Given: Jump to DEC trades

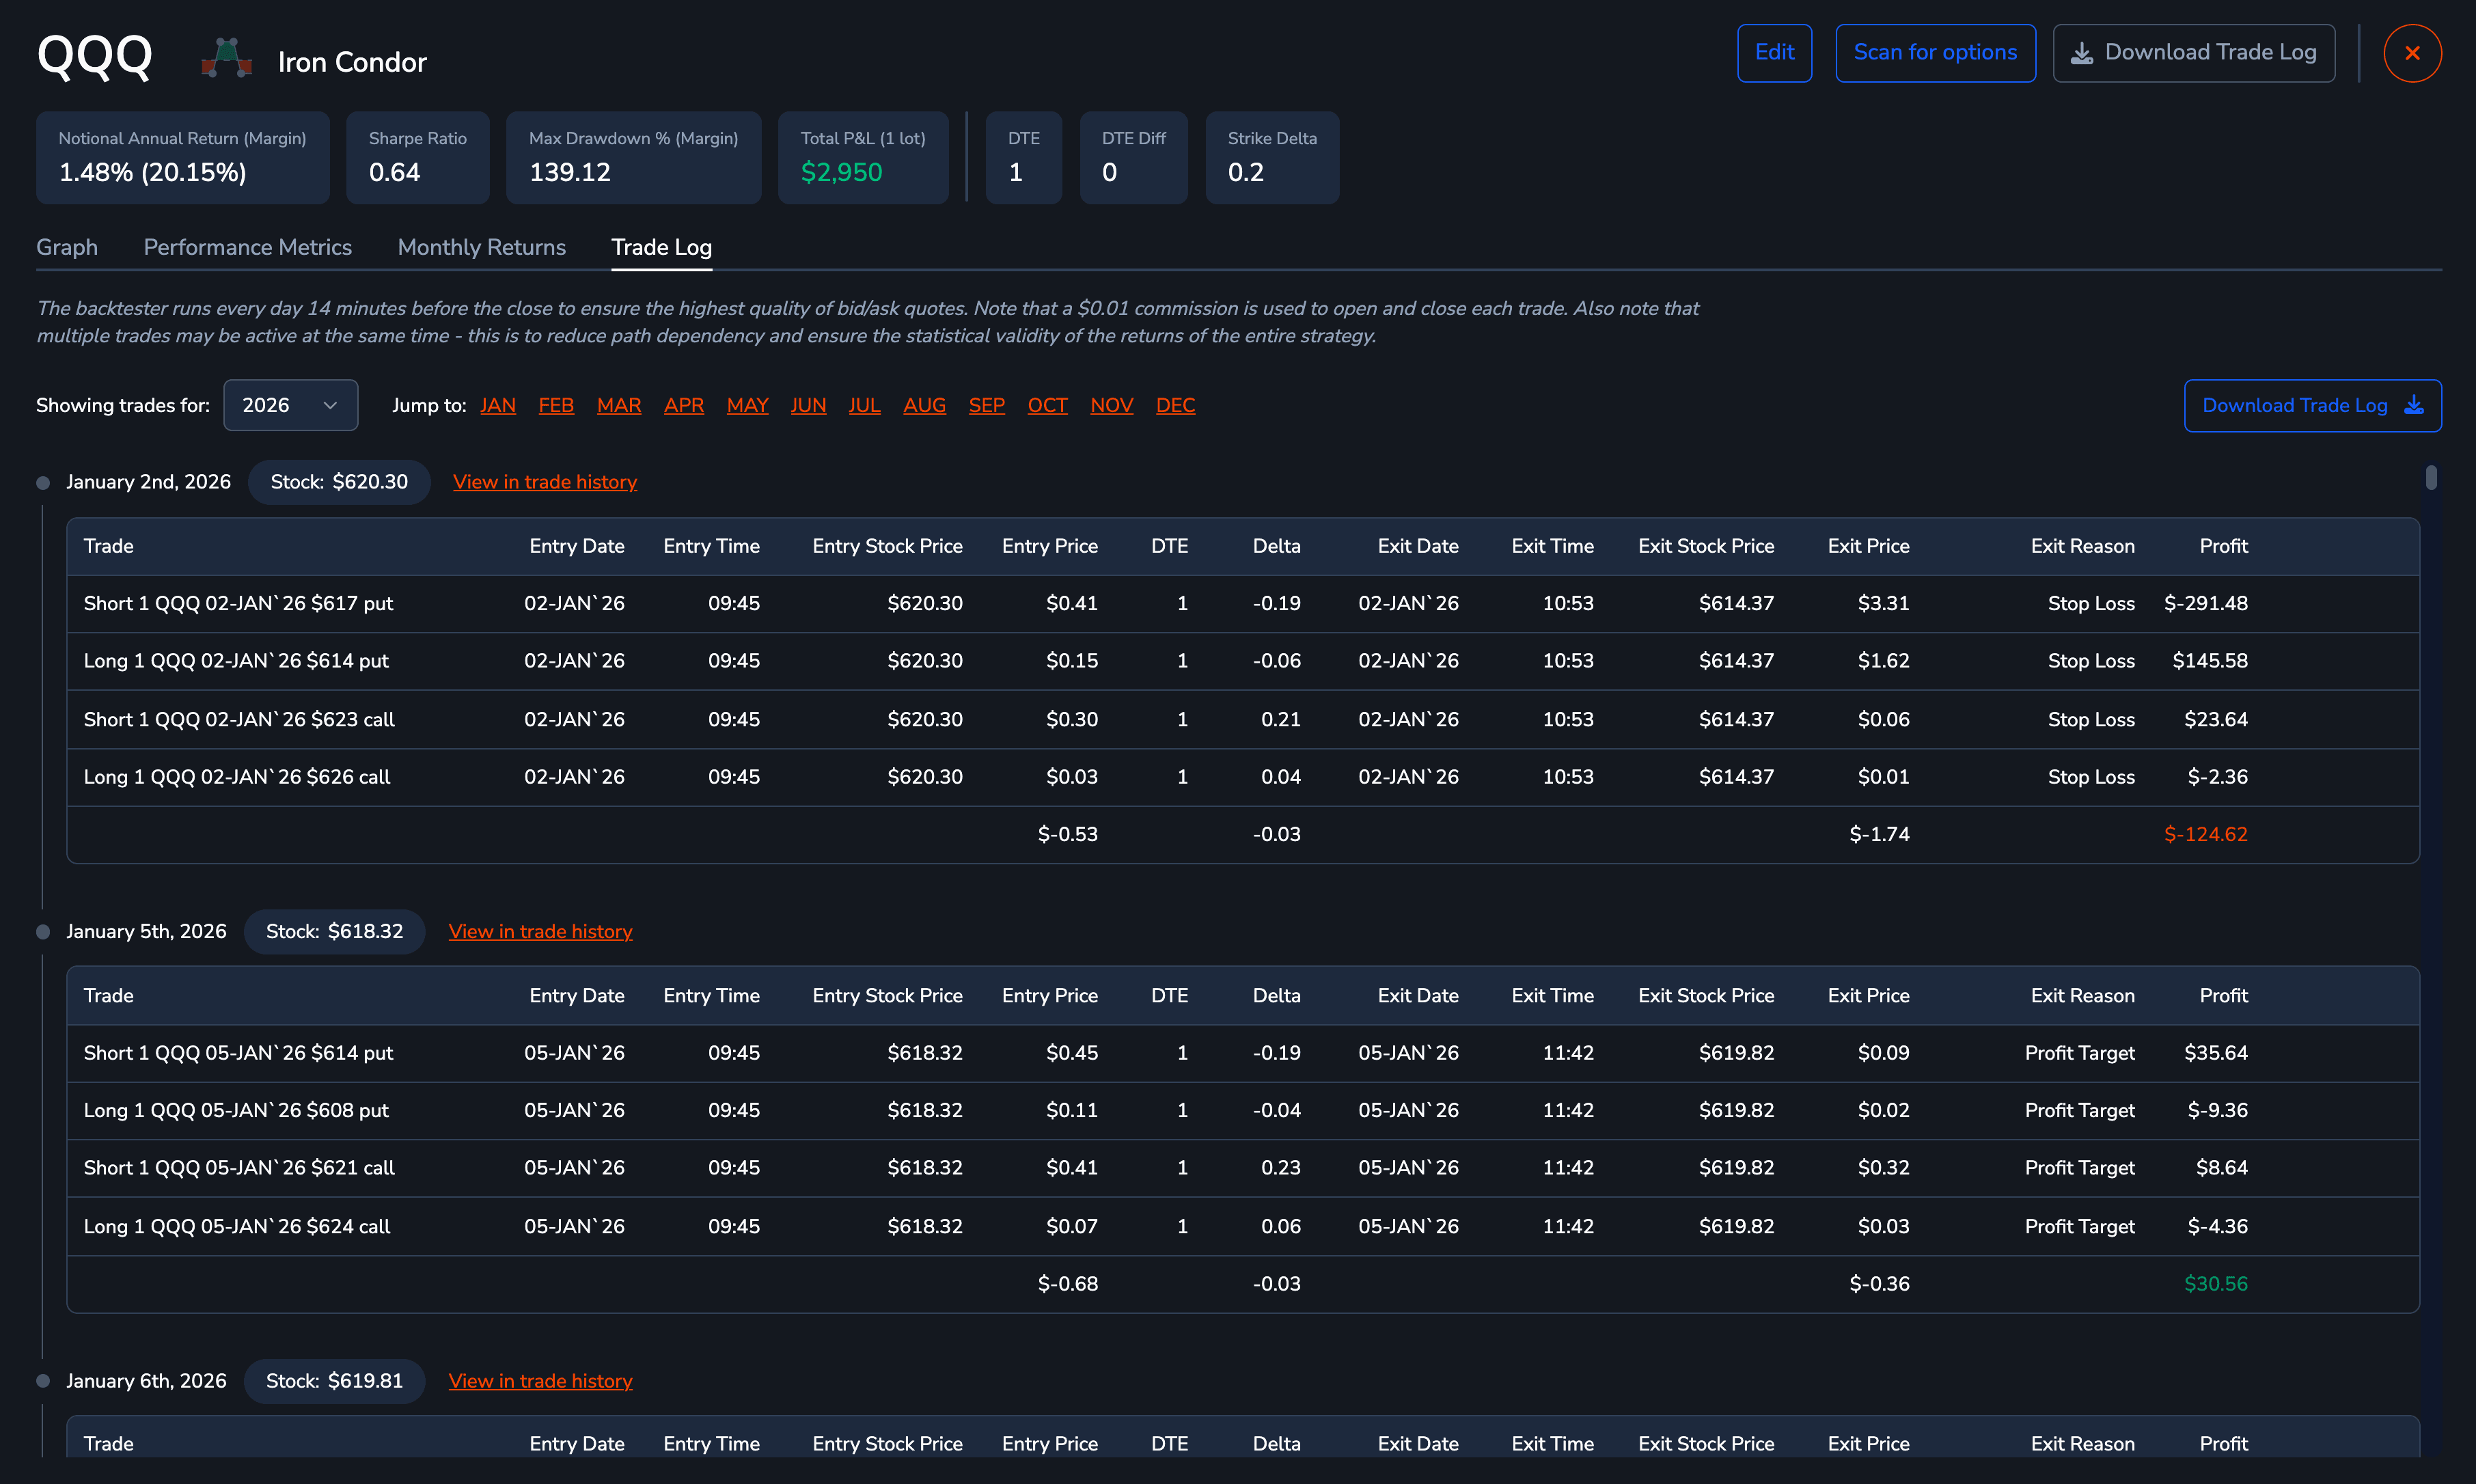Looking at the screenshot, I should [1175, 405].
